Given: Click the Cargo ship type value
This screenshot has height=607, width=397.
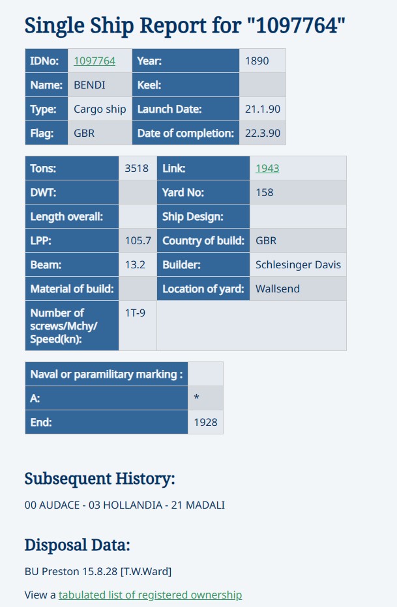Looking at the screenshot, I should 100,109.
